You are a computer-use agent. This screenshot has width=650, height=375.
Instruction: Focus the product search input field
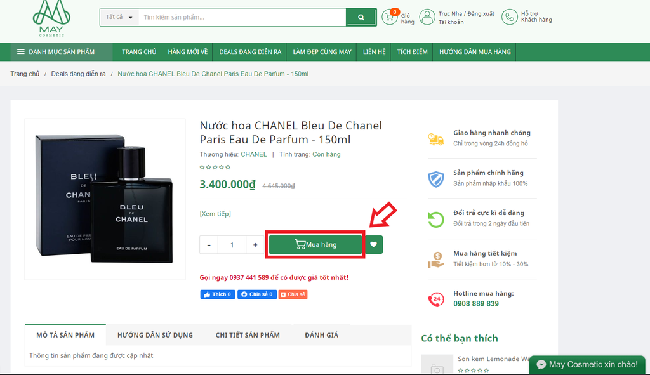click(242, 17)
